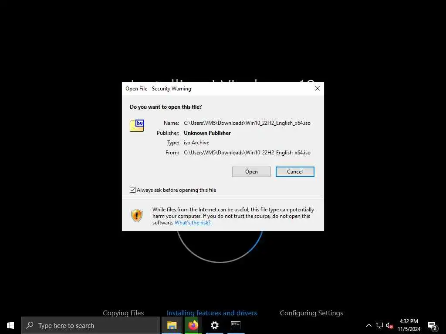Click the Open File - Security Warning title
446x334 pixels.
click(158, 89)
